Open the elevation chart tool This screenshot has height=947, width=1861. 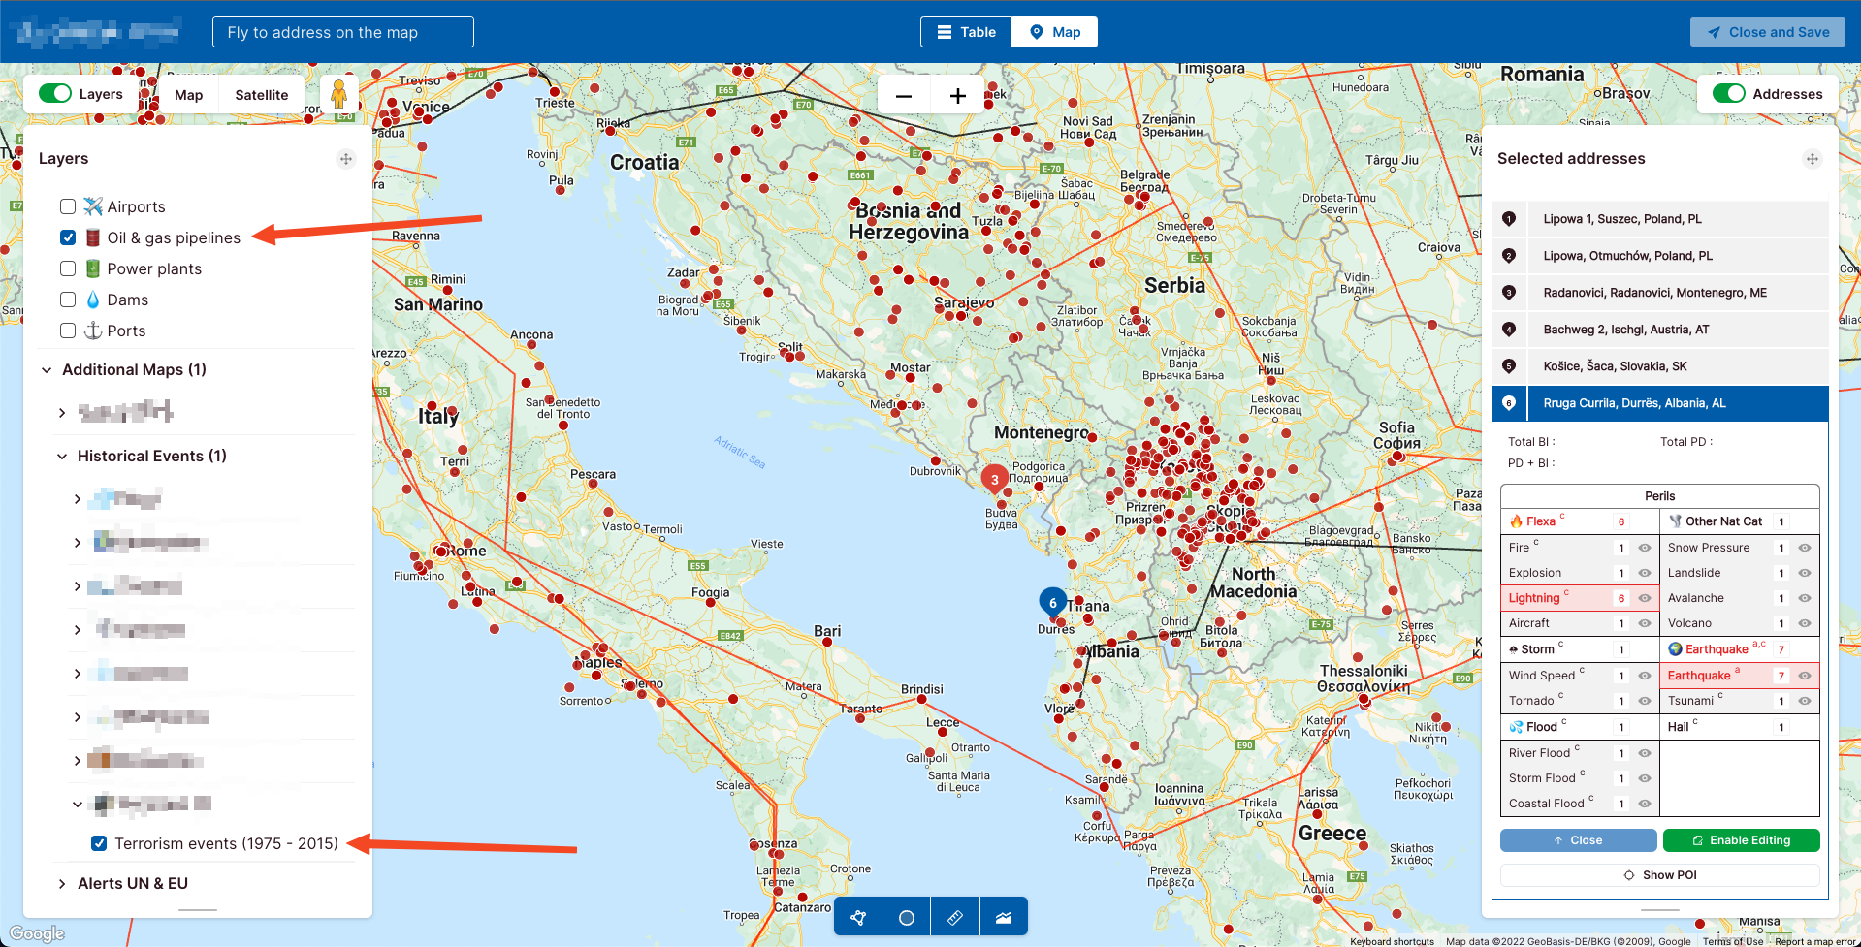pos(1004,915)
